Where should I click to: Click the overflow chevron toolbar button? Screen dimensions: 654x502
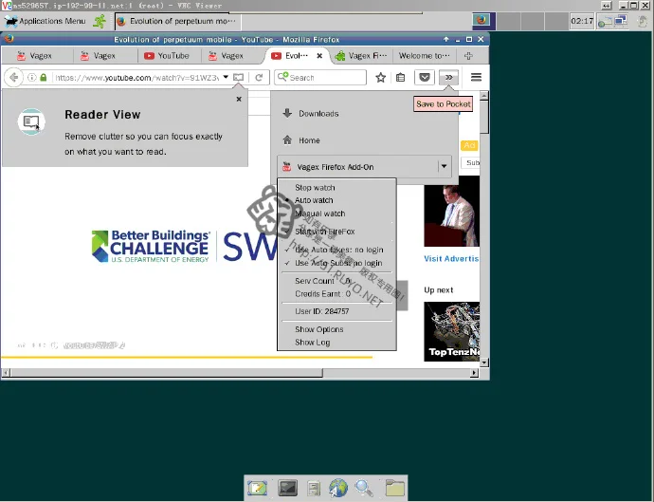448,77
